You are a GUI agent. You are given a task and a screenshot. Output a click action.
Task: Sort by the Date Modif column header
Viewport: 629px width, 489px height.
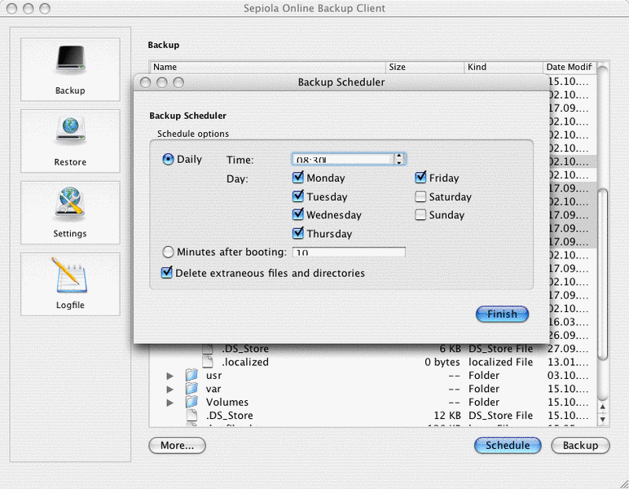coord(570,67)
